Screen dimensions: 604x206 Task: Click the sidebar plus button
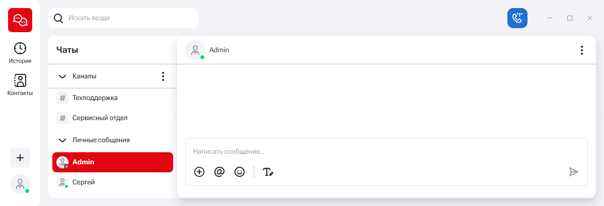click(x=20, y=158)
